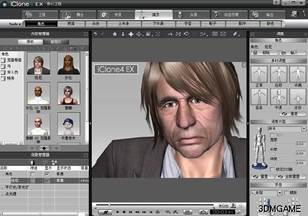This screenshot has height=216, width=308.
Task: Select the 卡通 cartoon body preset
Action: [278, 97]
